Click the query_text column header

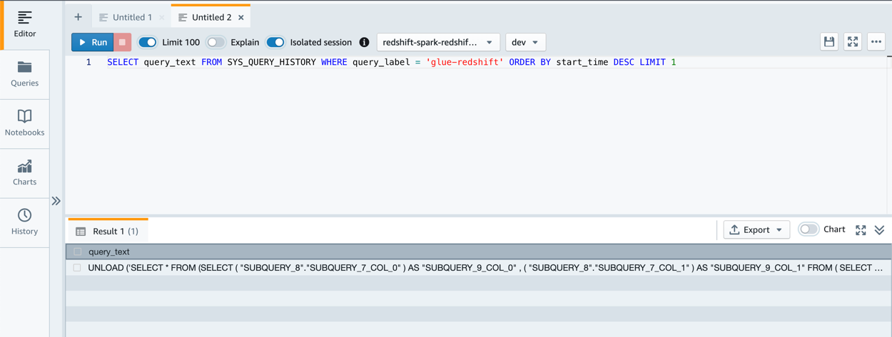click(109, 252)
